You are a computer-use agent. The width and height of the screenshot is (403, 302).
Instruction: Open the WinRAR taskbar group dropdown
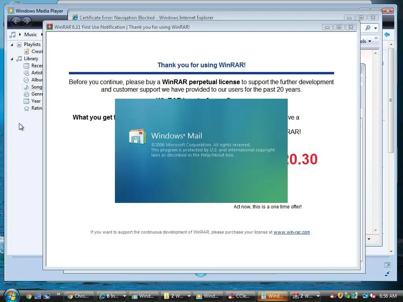tap(318, 296)
